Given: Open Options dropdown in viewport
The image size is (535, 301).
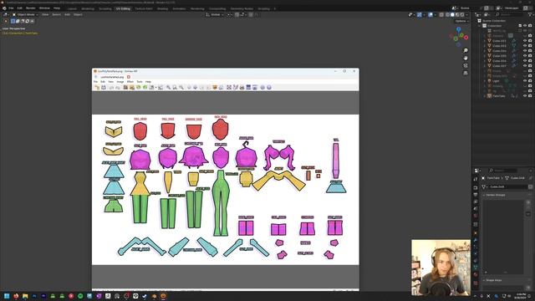Looking at the screenshot, I should 462,21.
